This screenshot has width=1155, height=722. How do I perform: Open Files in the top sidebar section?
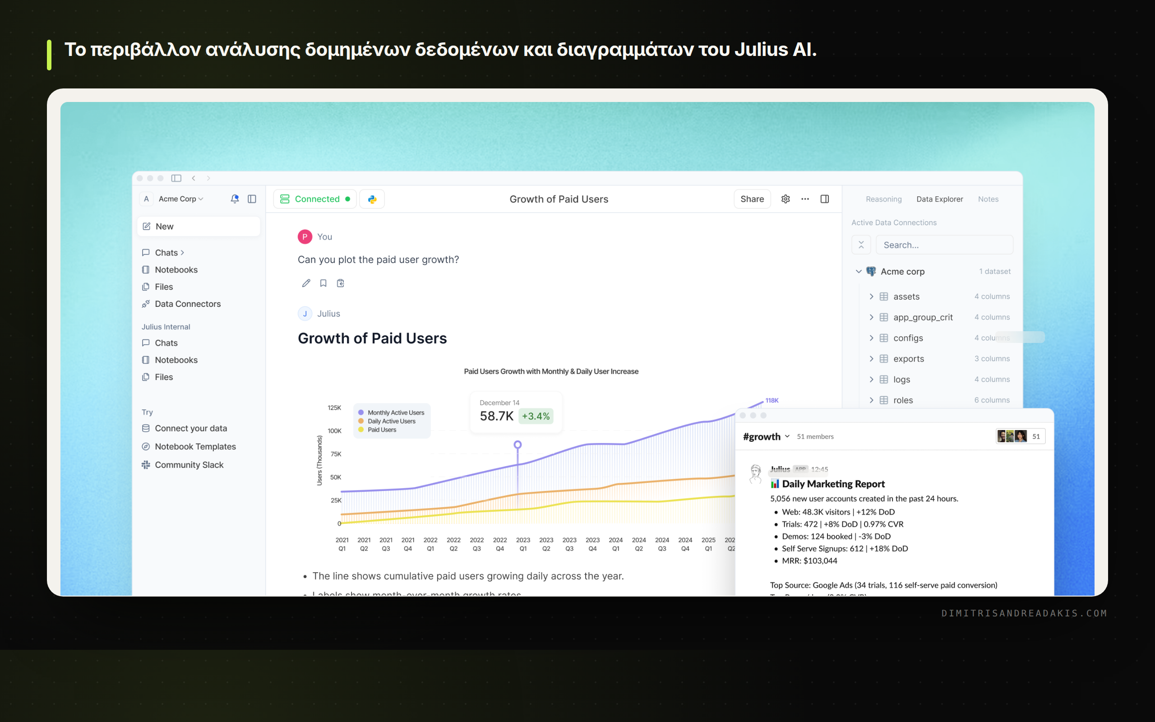tap(164, 287)
